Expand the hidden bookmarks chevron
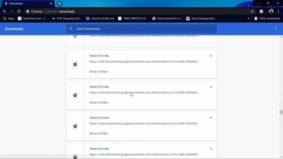This screenshot has width=283, height=159. [x=249, y=19]
